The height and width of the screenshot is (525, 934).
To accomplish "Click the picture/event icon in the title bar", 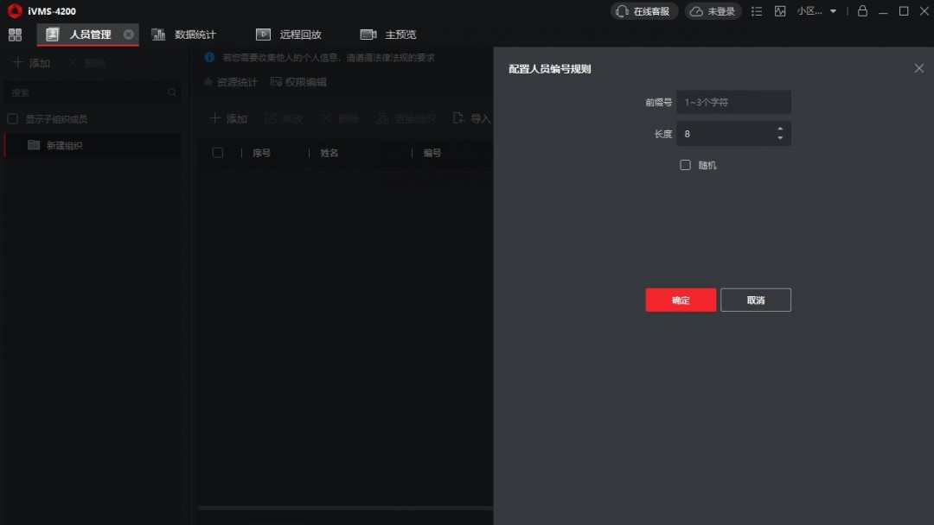I will click(780, 11).
